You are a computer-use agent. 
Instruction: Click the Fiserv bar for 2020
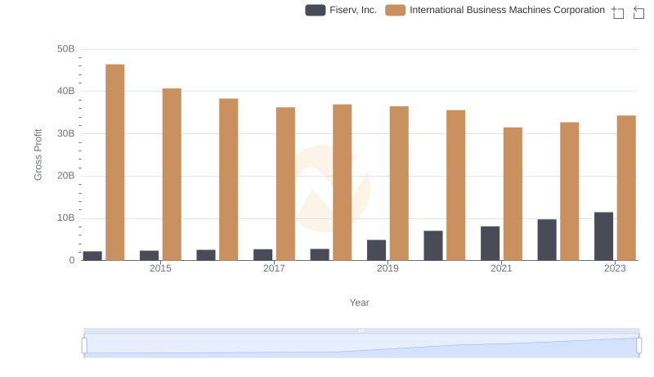[x=433, y=245]
